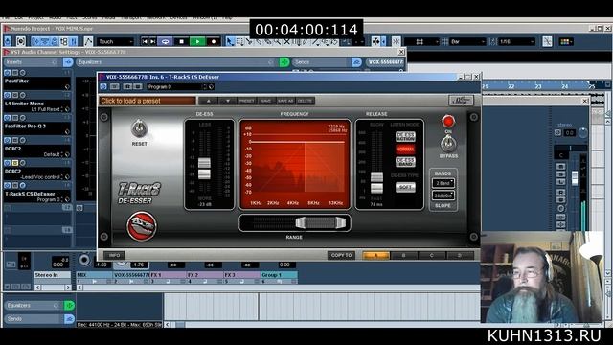Flip the BYPASS toggle switch
Screen dimensions: 613x345
(x=448, y=144)
